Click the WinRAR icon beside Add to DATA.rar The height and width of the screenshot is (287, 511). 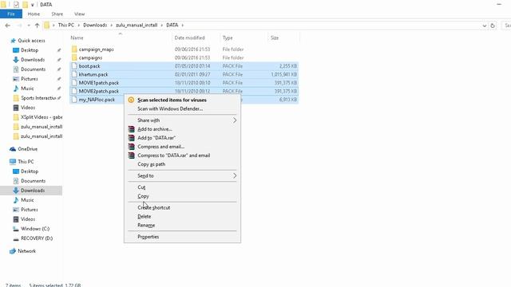click(131, 138)
